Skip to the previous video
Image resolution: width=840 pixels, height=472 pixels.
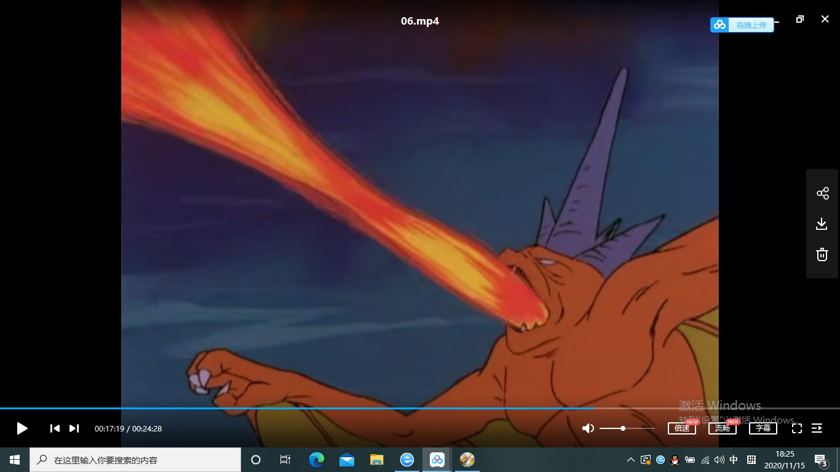[55, 428]
